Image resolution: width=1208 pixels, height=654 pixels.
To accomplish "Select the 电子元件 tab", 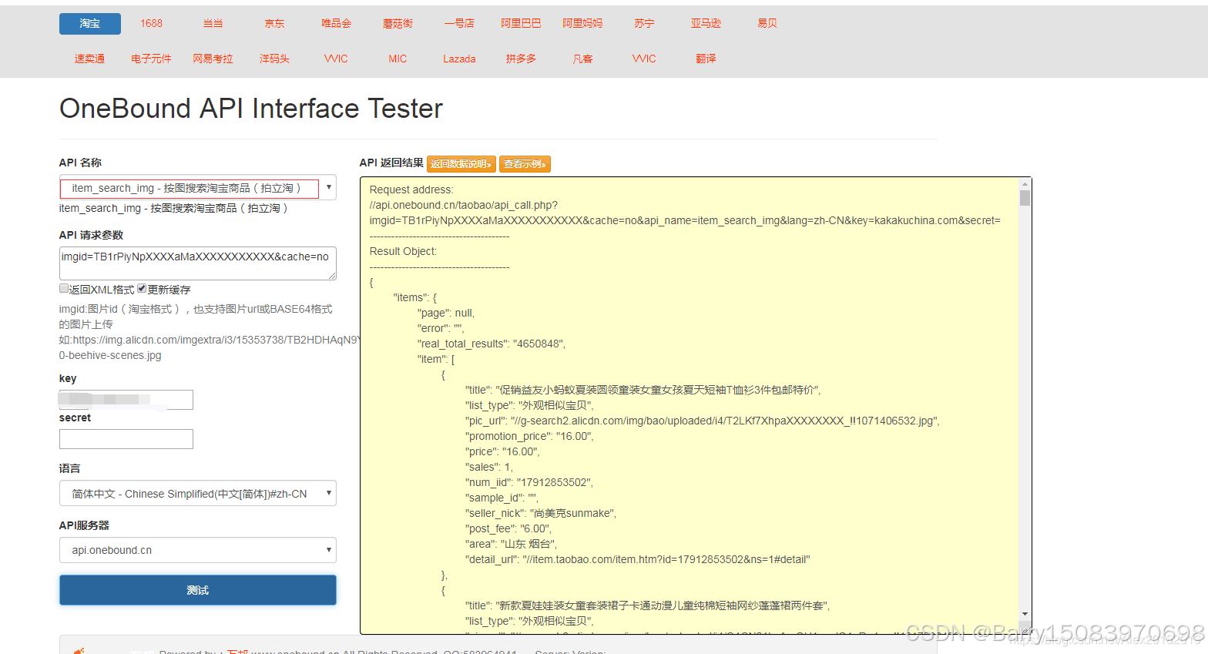I will click(x=152, y=59).
